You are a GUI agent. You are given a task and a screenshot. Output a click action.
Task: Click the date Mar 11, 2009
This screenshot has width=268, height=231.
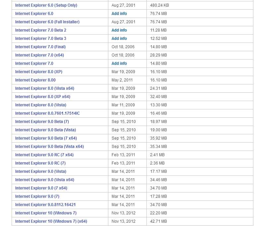pyautogui.click(x=123, y=105)
